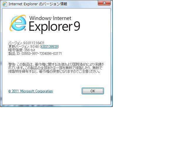
Task: Click the バージョン label
Action: [15, 43]
